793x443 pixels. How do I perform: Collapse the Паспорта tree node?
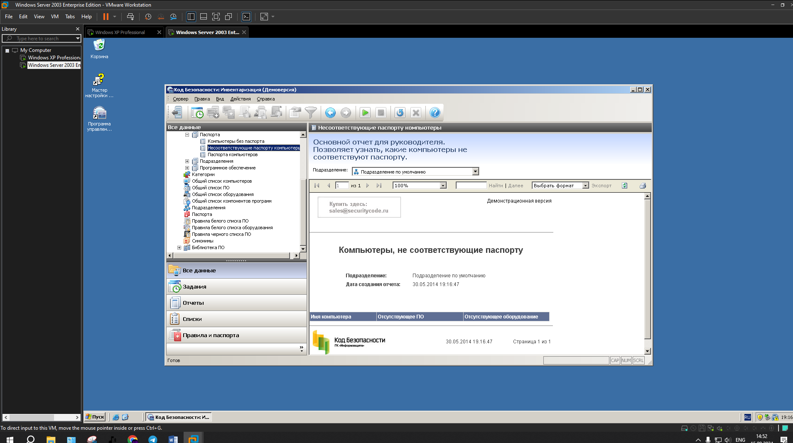click(x=187, y=135)
